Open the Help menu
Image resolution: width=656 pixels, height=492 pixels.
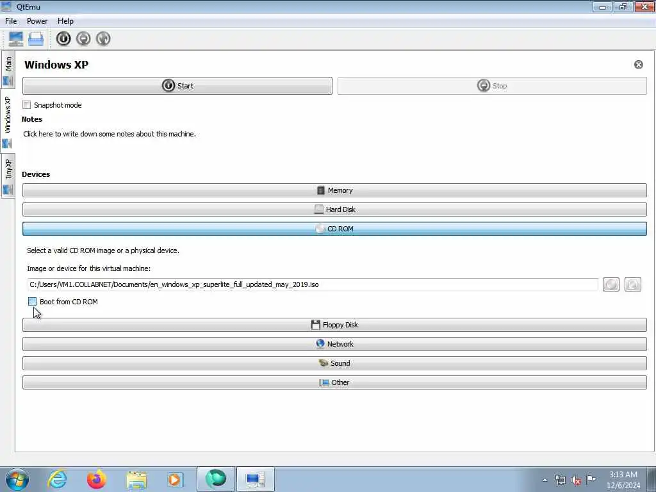pyautogui.click(x=66, y=21)
